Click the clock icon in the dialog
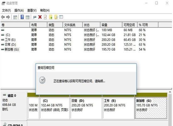The image size is (173, 126). coord(42,80)
